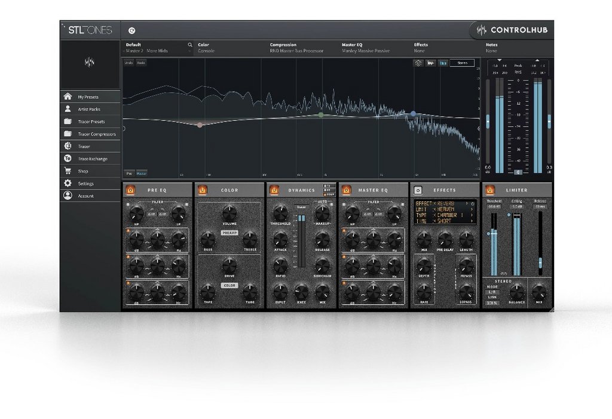This screenshot has height=419, width=612.
Task: Toggle Limiter module power button
Action: pyautogui.click(x=490, y=190)
